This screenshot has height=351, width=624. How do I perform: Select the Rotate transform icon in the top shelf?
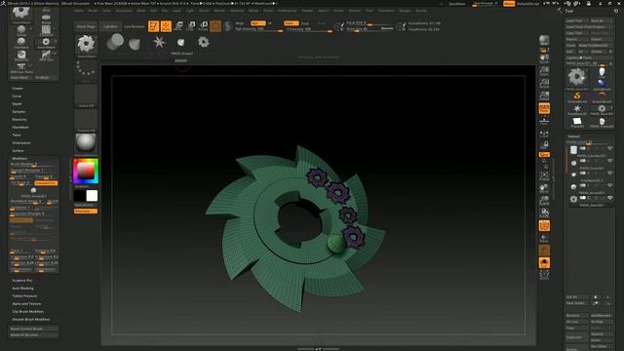click(x=203, y=26)
